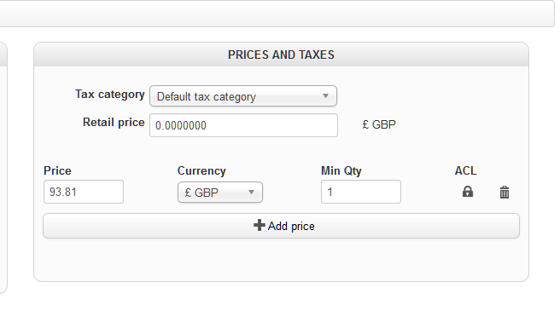Viewport: 560px width, 311px height.
Task: Focus the Retail price field
Action: point(243,125)
